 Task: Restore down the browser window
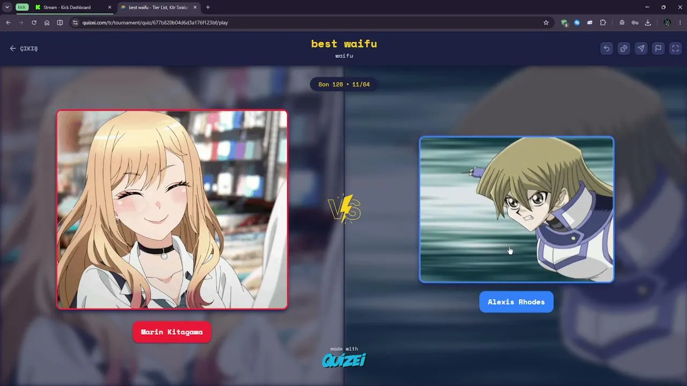click(663, 8)
